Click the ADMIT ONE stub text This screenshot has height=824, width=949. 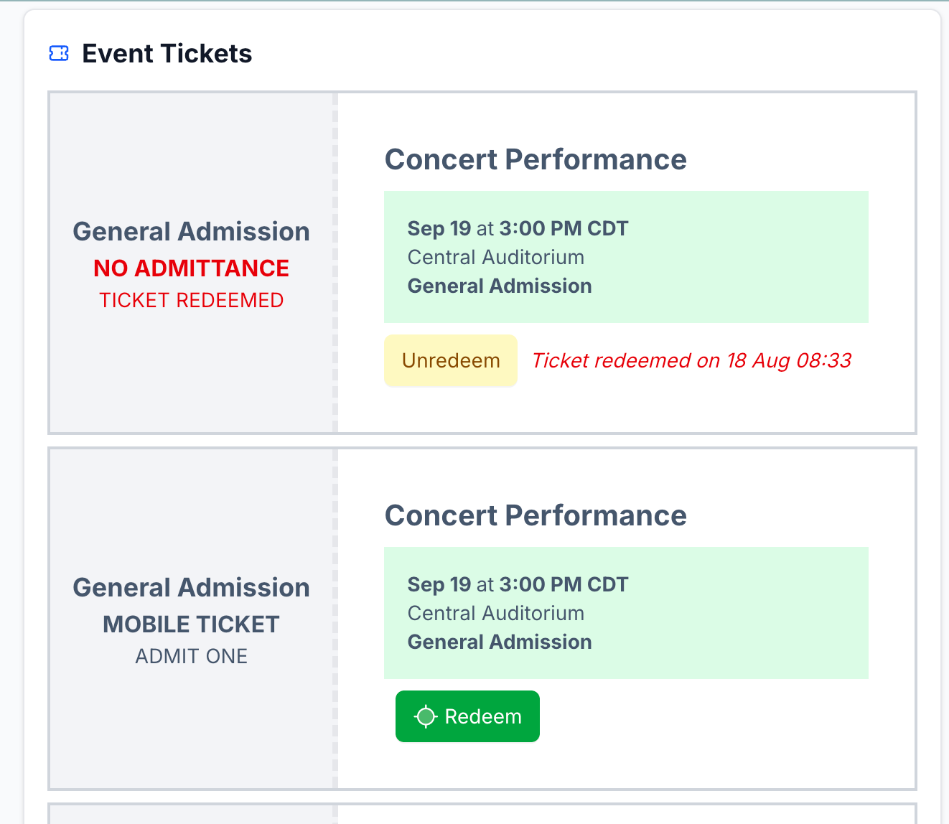pyautogui.click(x=191, y=656)
